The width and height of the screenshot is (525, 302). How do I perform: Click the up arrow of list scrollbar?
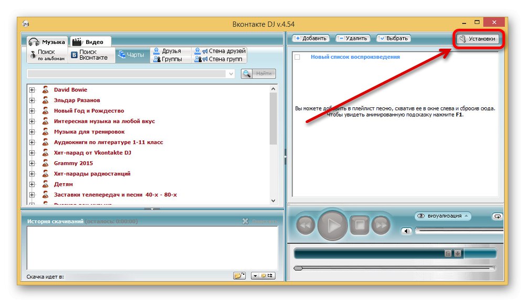(x=273, y=89)
